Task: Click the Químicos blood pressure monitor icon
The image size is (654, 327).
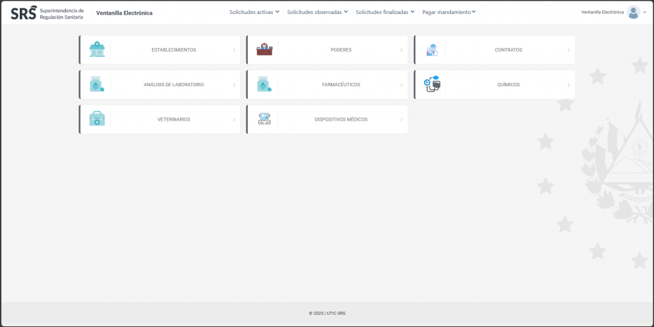Action: [432, 84]
